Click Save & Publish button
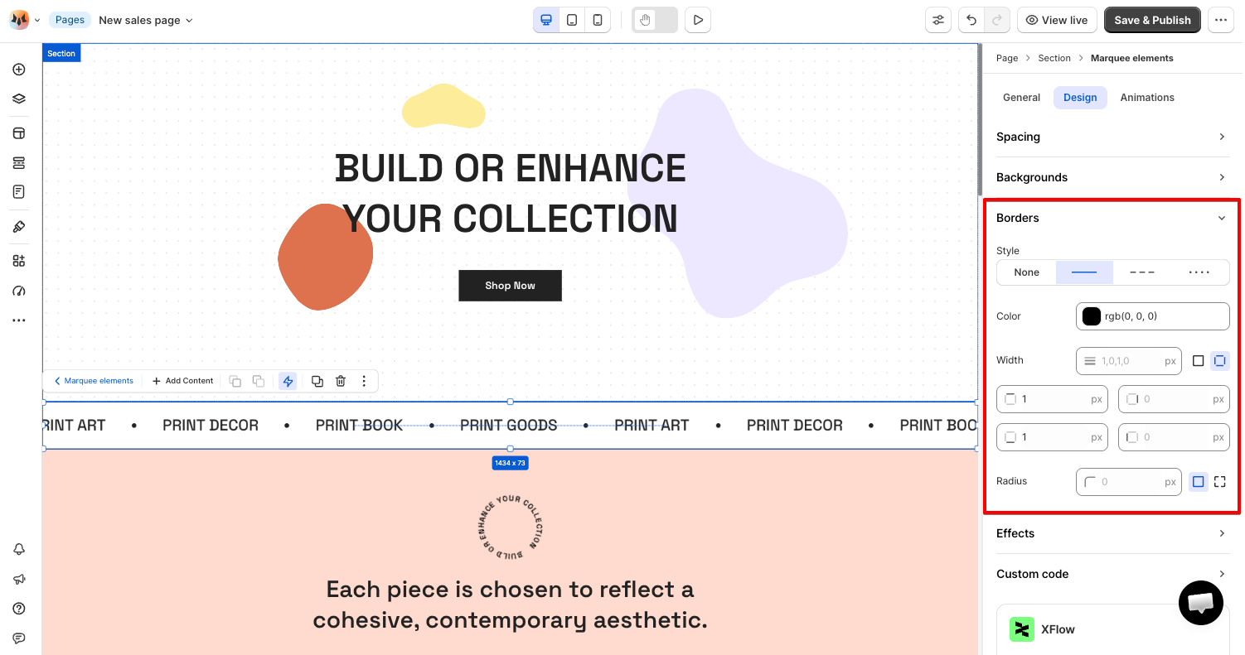This screenshot has height=655, width=1245. click(1152, 20)
